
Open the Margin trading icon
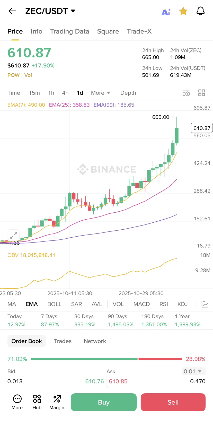57,402
